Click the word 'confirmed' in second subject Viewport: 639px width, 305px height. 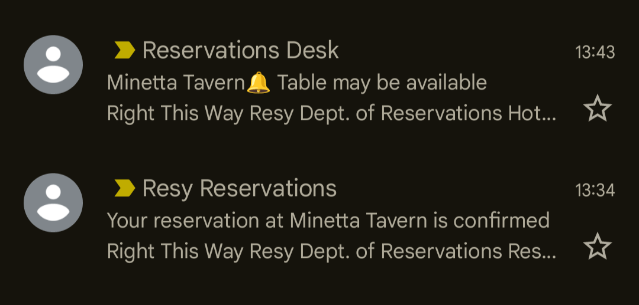click(501, 221)
